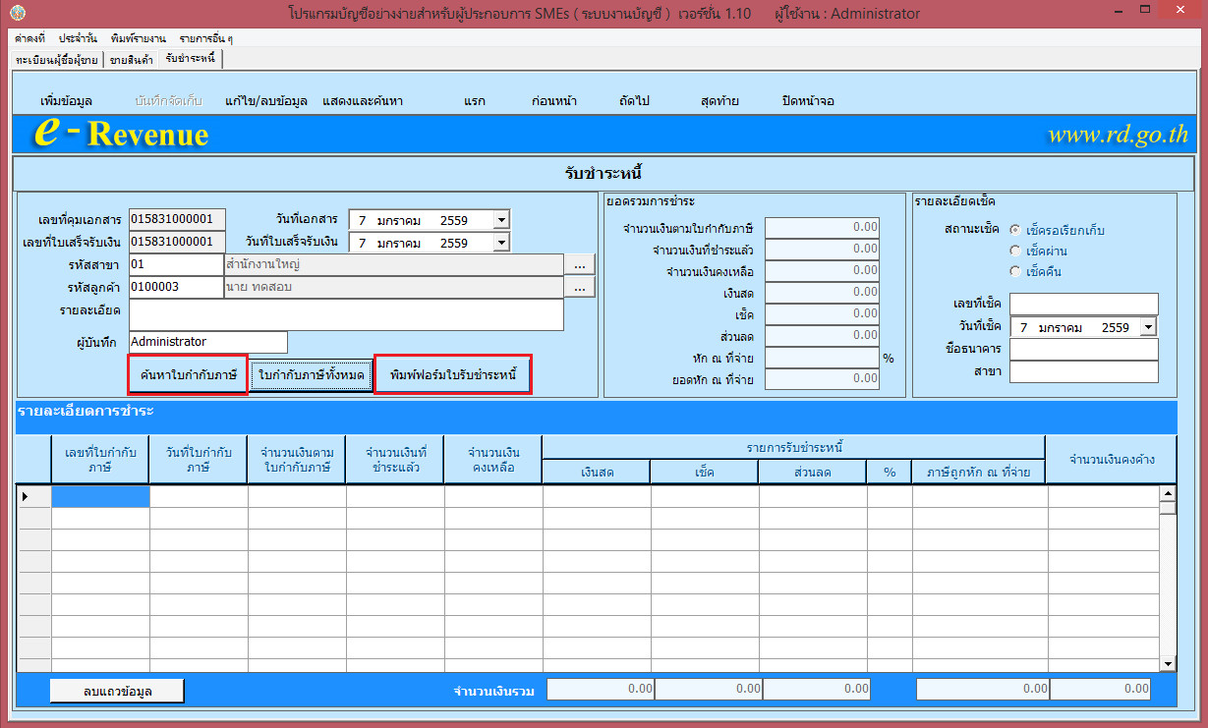
Task: Open the วันที่เอกสาร date dropdown
Action: tap(501, 220)
